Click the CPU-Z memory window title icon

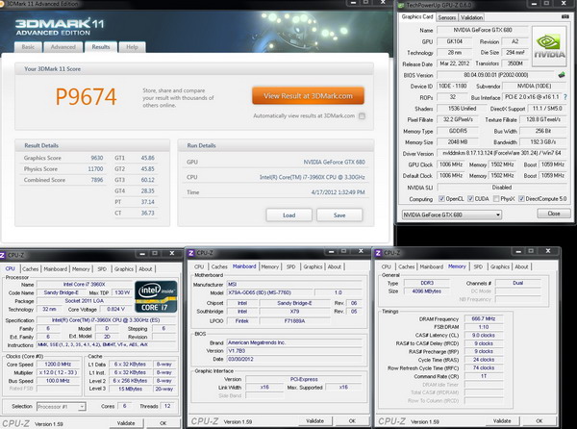378,253
